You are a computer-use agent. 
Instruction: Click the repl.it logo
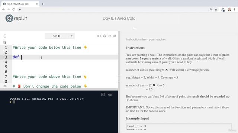pos(16,18)
